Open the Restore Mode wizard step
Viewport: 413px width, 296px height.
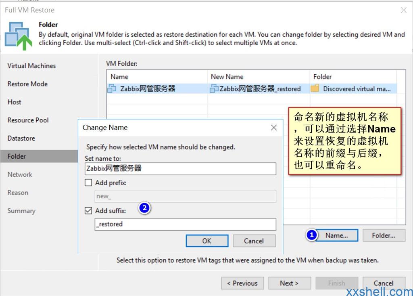point(28,84)
